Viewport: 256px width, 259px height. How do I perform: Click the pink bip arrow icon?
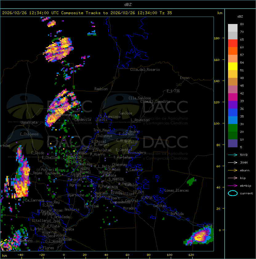click(233, 178)
